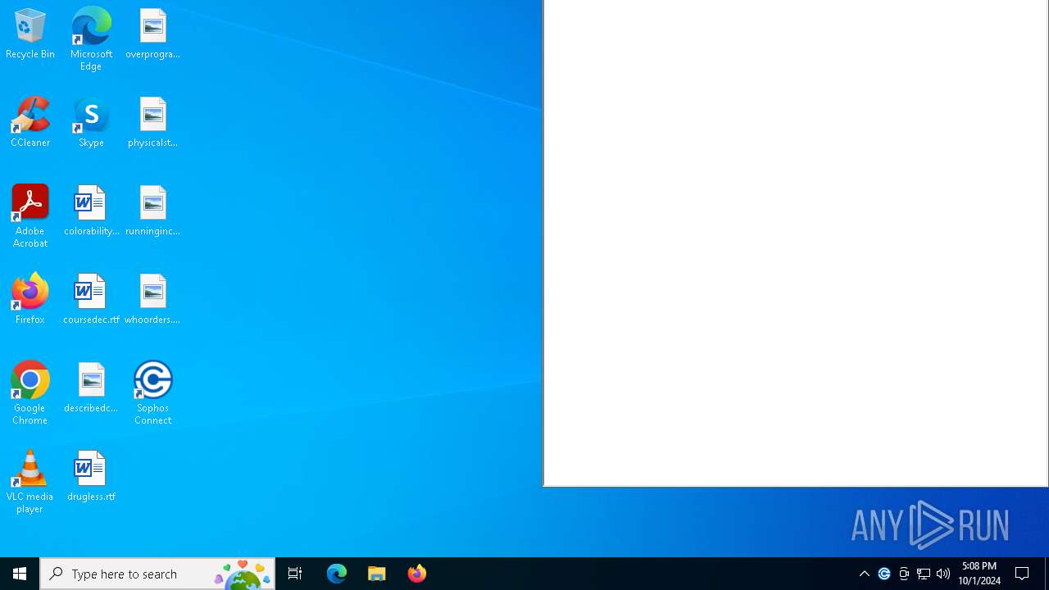Select the physicalst... image file
This screenshot has width=1049, height=590.
pyautogui.click(x=152, y=123)
